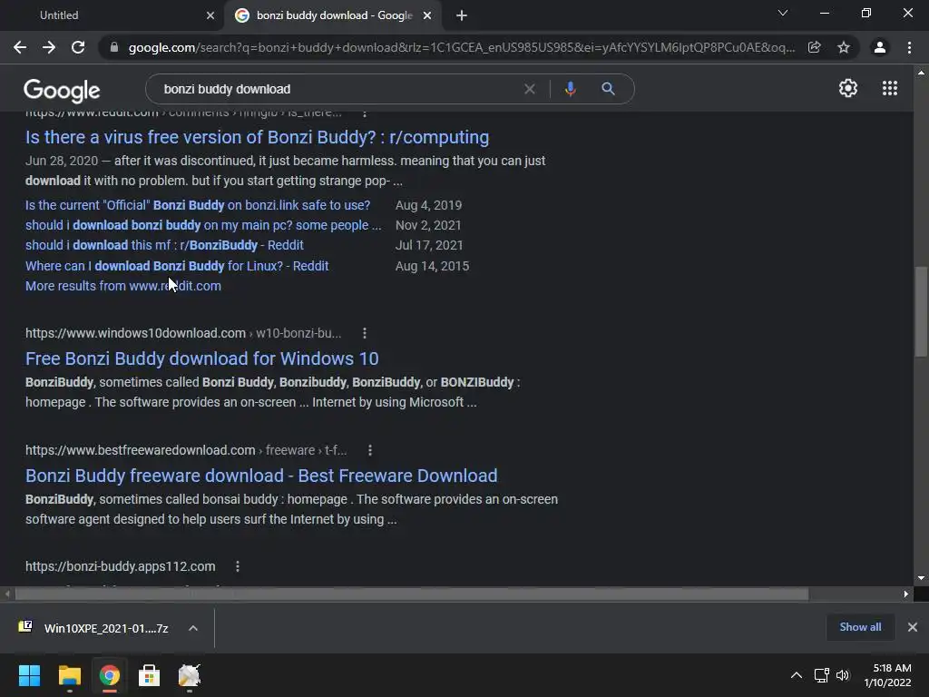929x697 pixels.
Task: Click Chrome icon in the taskbar
Action: (x=110, y=675)
